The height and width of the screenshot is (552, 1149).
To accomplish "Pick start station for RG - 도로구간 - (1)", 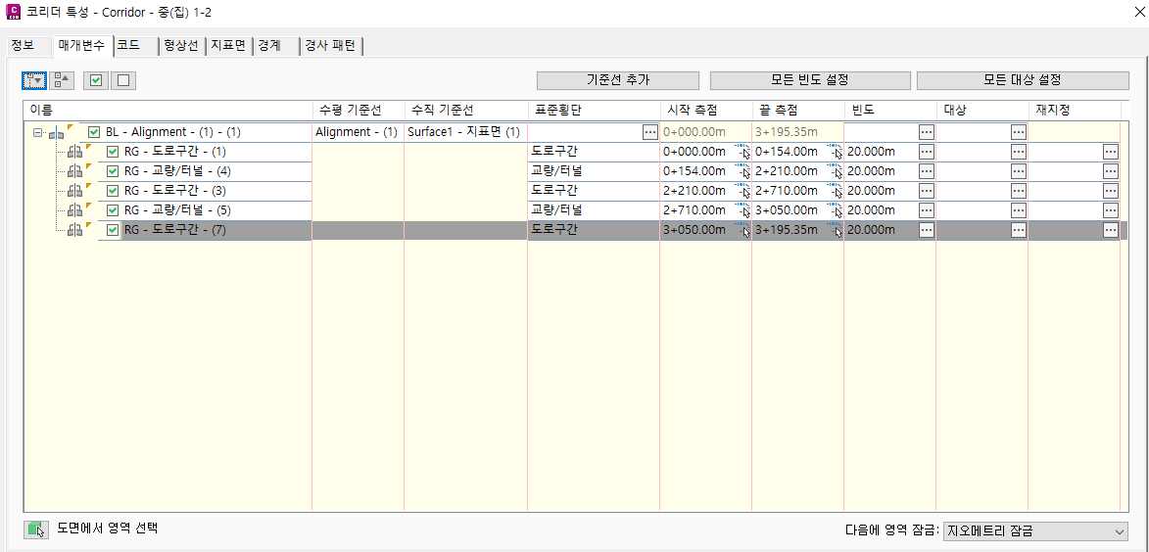I will [x=742, y=152].
